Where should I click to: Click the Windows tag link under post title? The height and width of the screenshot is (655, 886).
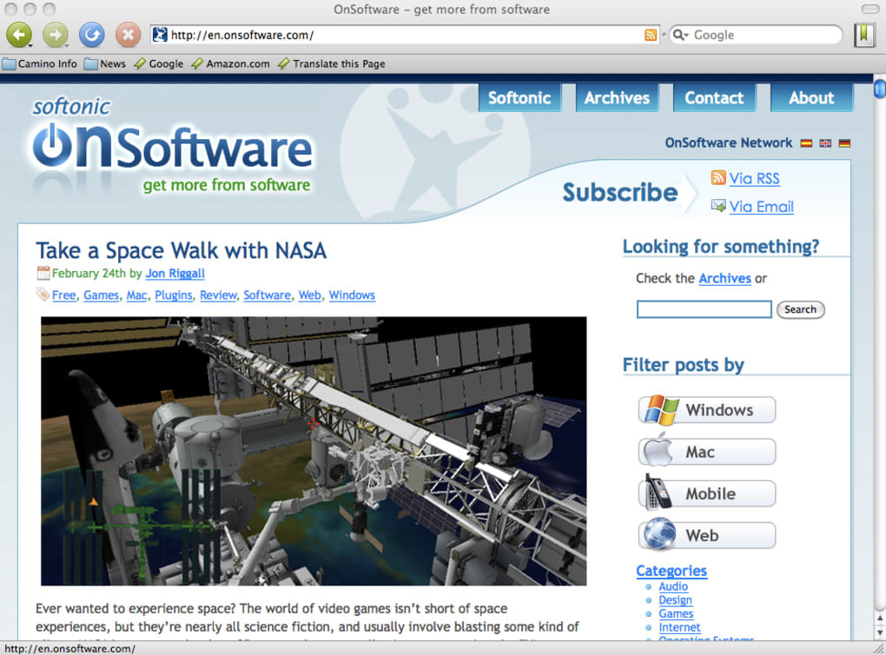coord(352,295)
